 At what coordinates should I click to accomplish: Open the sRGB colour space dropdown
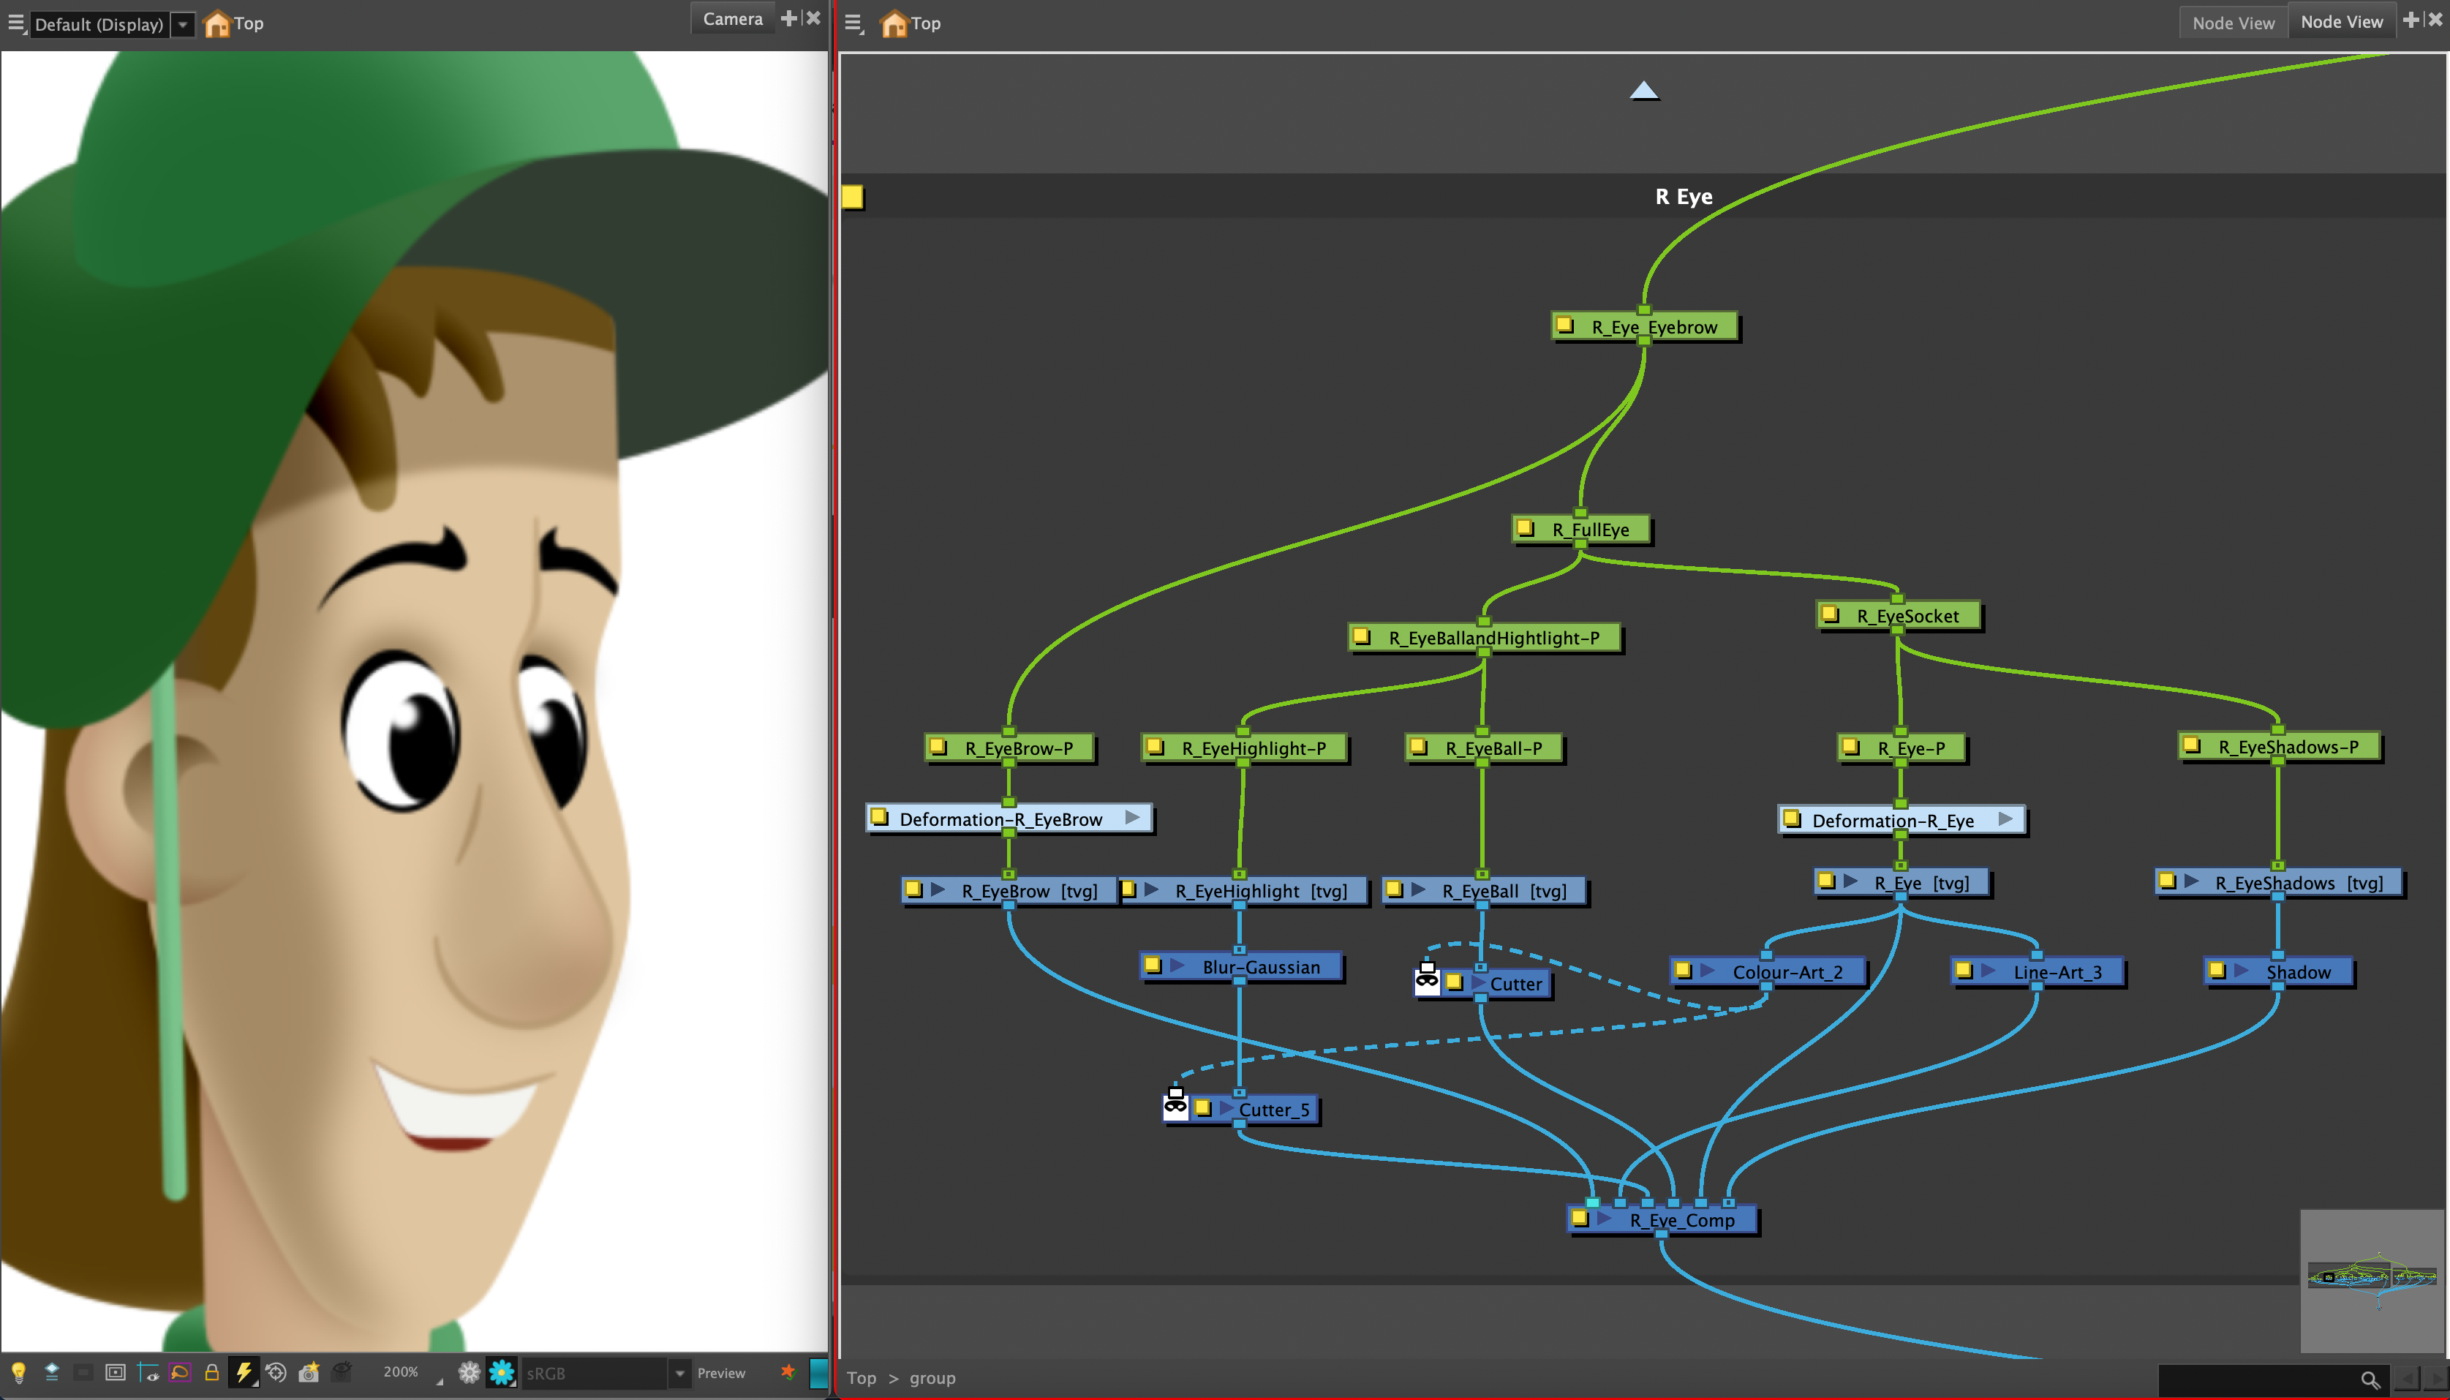click(679, 1373)
